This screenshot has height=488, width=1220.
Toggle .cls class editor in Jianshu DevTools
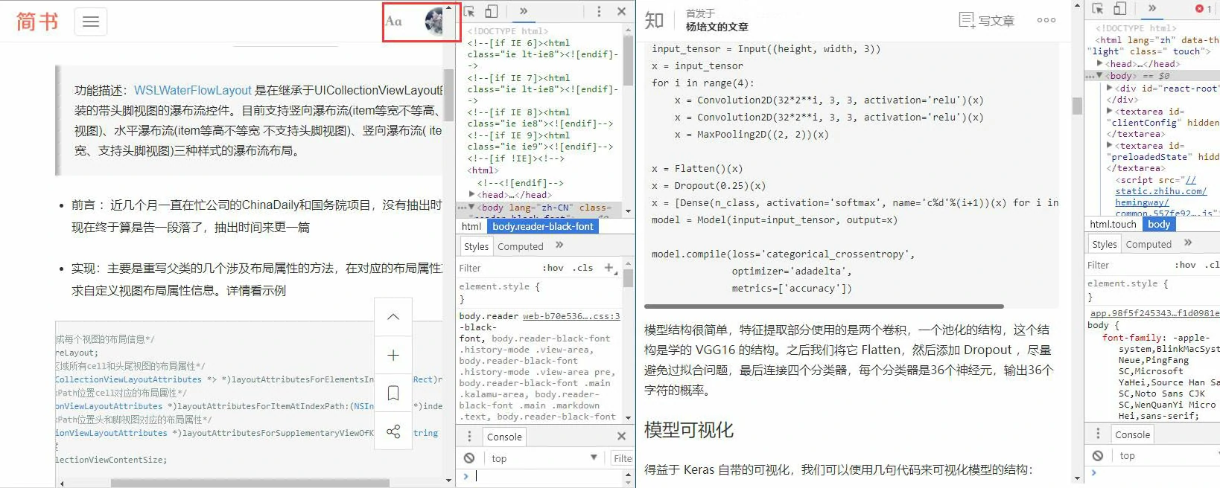(585, 268)
